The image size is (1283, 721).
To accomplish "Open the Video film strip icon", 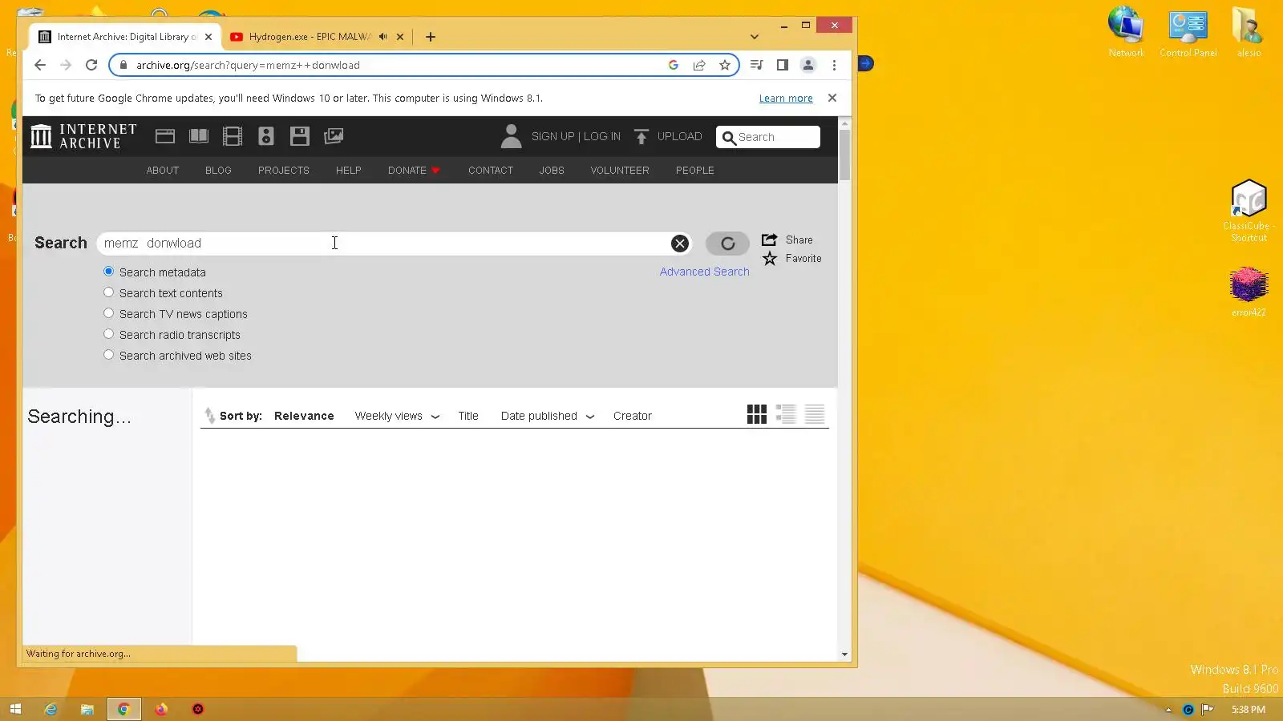I will tap(233, 136).
